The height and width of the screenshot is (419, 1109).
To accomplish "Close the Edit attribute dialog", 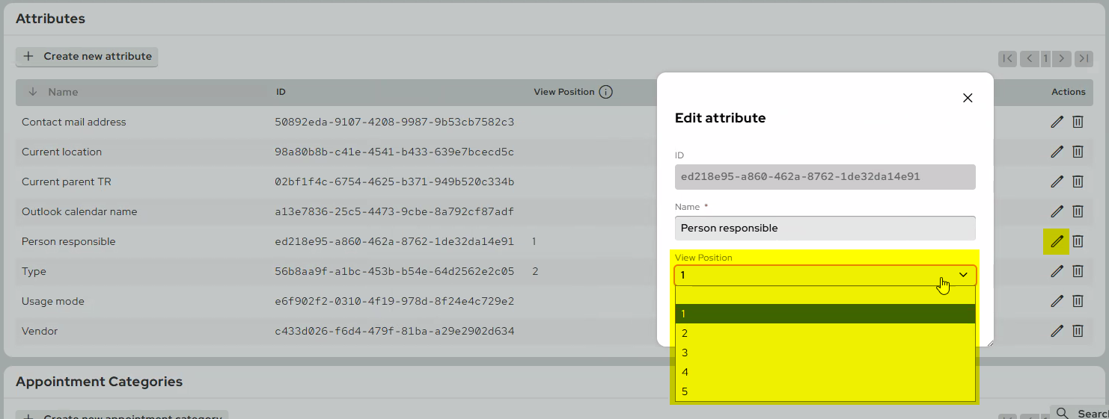I will tap(968, 98).
